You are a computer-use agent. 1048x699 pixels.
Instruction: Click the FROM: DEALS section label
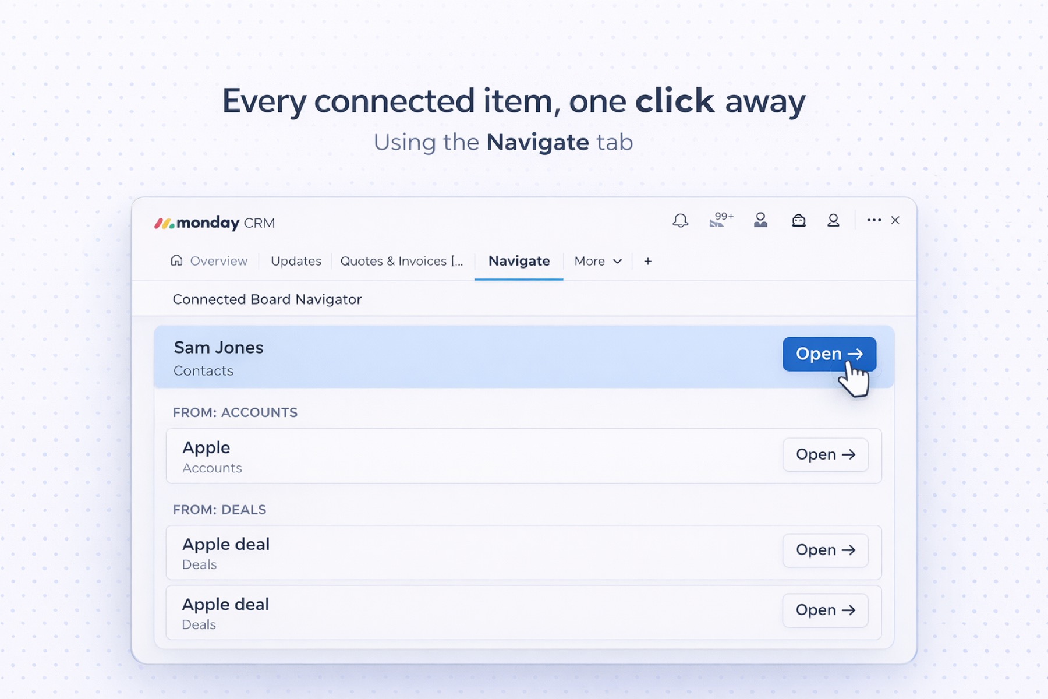tap(219, 509)
